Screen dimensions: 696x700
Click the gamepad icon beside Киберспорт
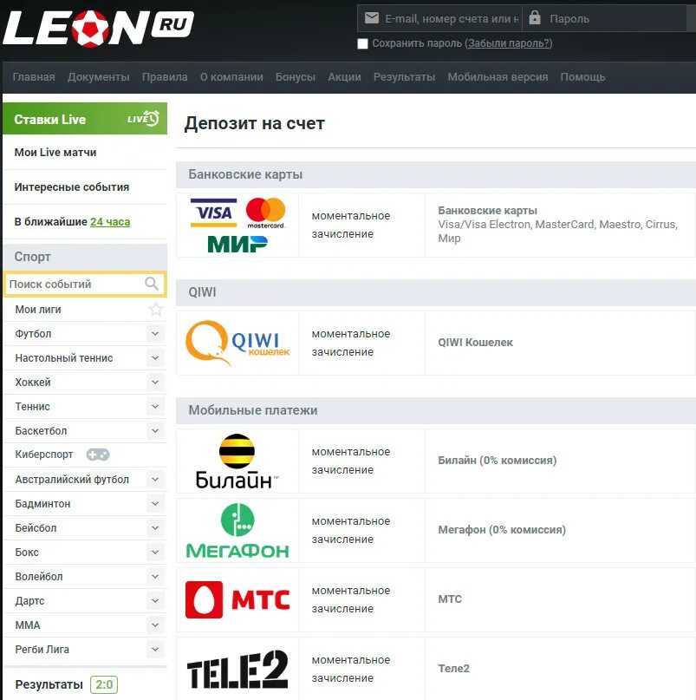(x=98, y=455)
